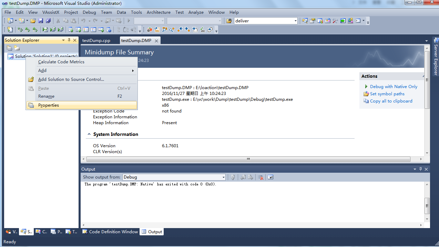439x247 pixels.
Task: Select the Output bottom tab
Action: 152,232
